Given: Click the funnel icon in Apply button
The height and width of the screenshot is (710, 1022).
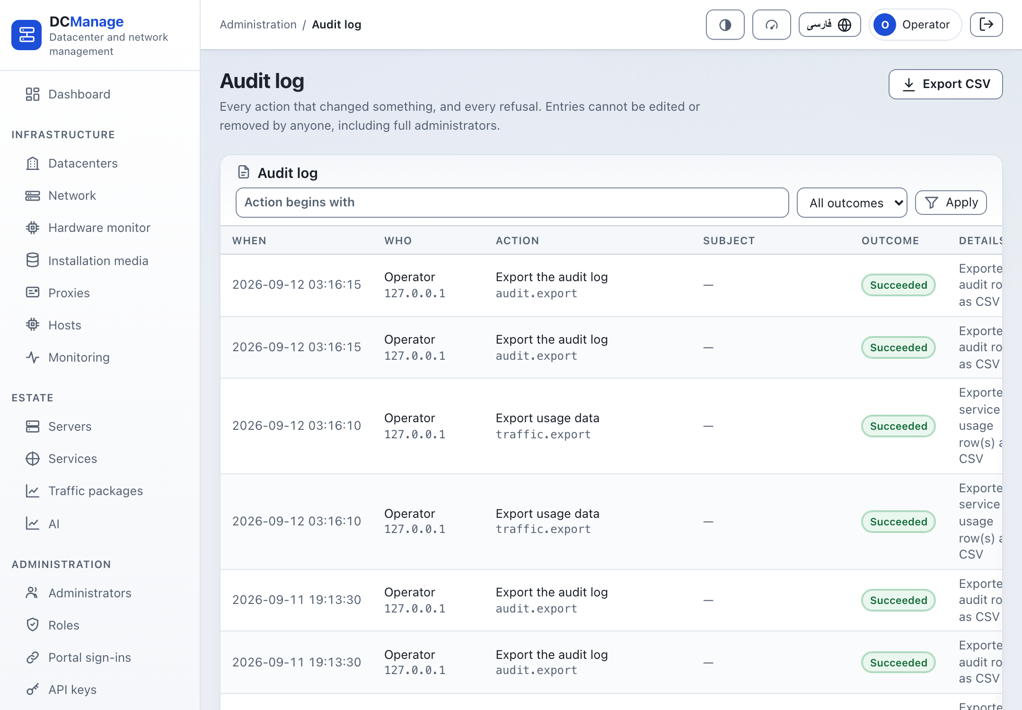Looking at the screenshot, I should click(x=931, y=203).
